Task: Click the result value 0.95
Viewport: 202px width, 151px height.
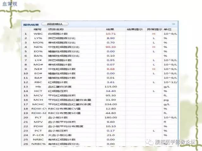Action: [x=111, y=60]
